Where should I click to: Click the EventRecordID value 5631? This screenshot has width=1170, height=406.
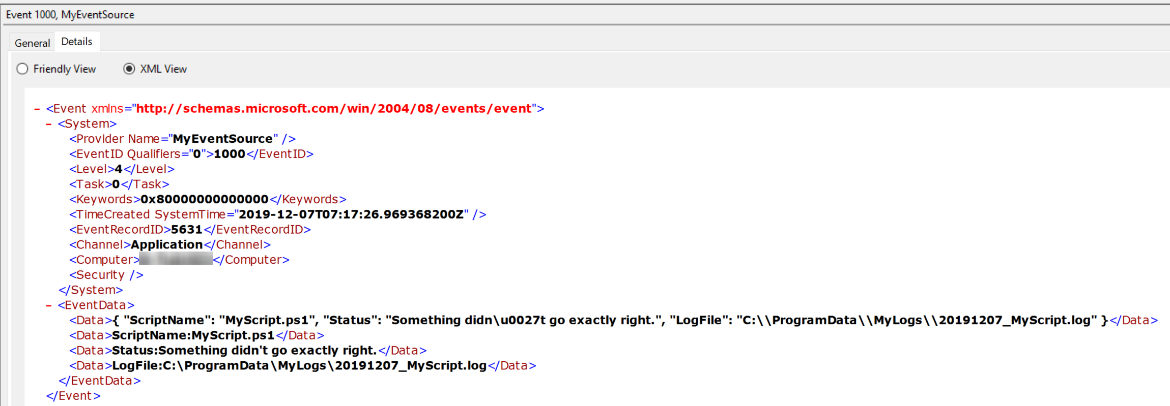[186, 230]
